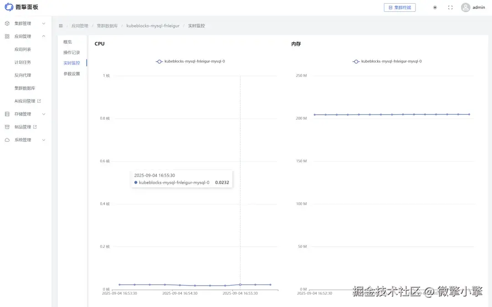Click the external link icon beside AI应用管理

pos(39,101)
